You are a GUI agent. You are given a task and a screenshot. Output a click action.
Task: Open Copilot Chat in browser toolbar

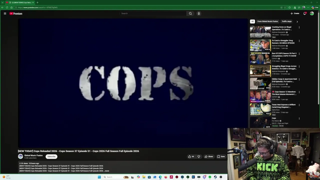tap(315, 7)
